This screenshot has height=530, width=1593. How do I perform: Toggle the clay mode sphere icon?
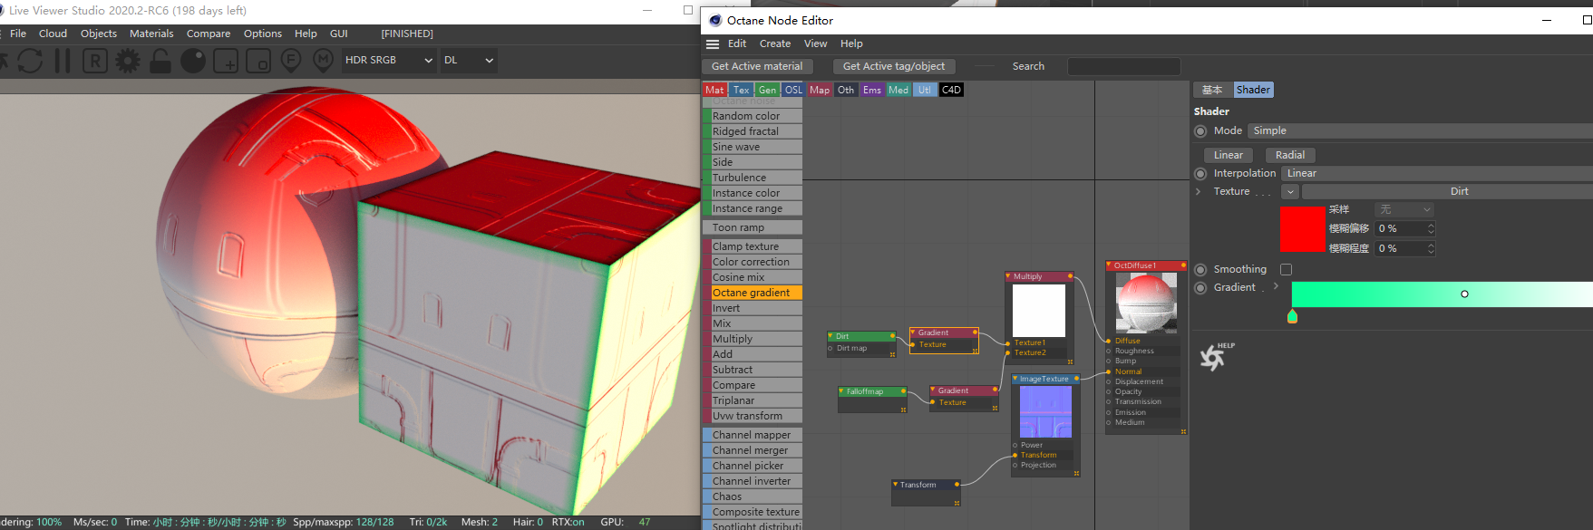point(193,61)
